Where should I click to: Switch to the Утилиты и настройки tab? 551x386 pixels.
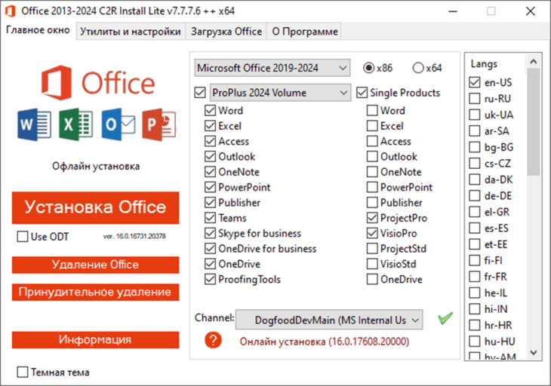[x=131, y=32]
